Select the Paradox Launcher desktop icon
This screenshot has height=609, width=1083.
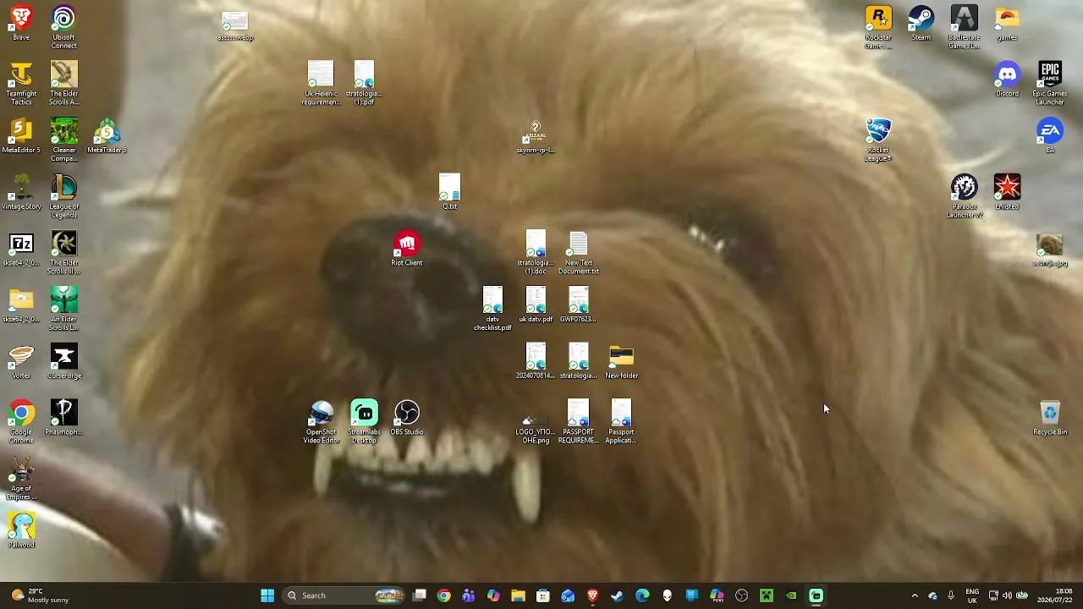coord(965,196)
